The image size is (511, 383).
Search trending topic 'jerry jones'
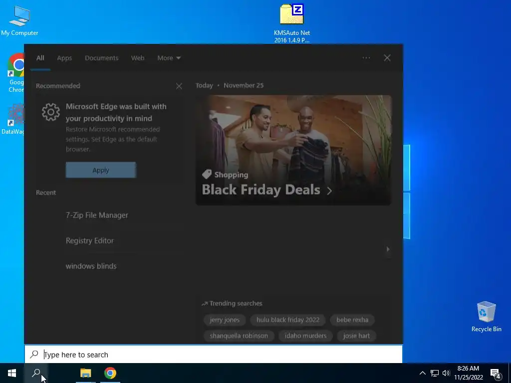coord(225,320)
